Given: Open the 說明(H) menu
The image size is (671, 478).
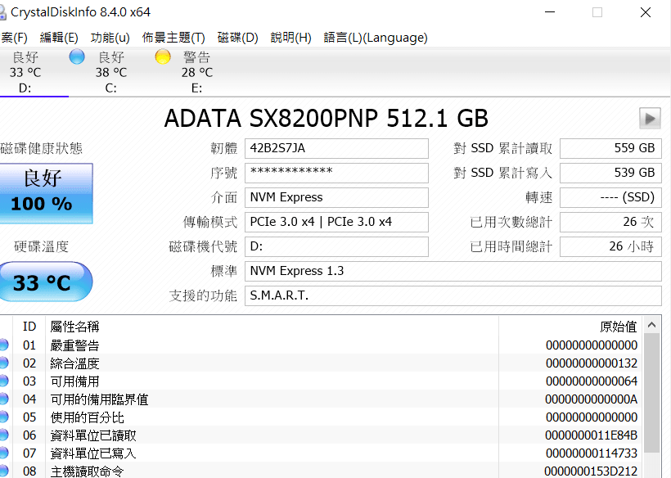Looking at the screenshot, I should tap(290, 38).
